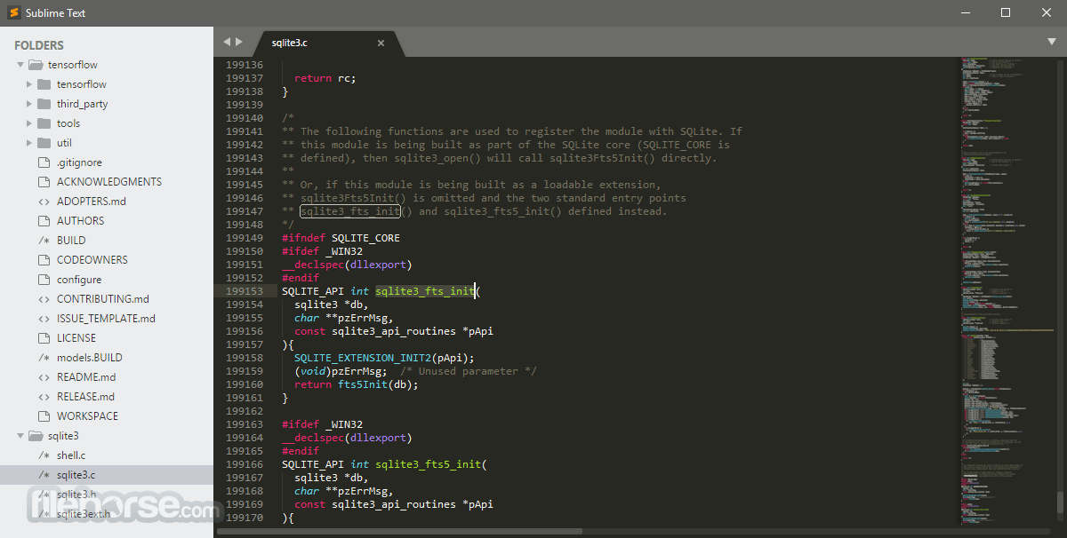Click highlighted sqlite3_fts_init on line 199153
Image resolution: width=1067 pixels, height=538 pixels.
pos(424,291)
